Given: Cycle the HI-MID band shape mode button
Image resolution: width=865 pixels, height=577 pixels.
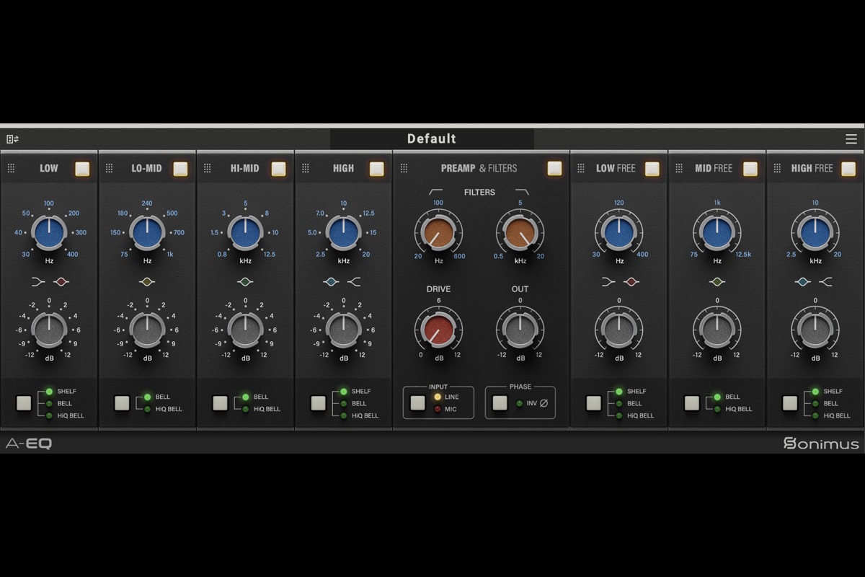Looking at the screenshot, I should 220,403.
